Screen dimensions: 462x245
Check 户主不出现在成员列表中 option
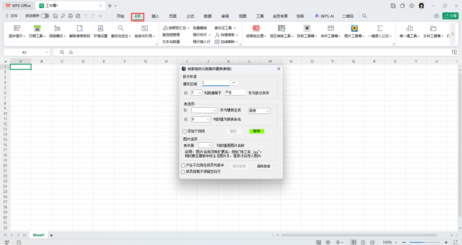coord(183,165)
